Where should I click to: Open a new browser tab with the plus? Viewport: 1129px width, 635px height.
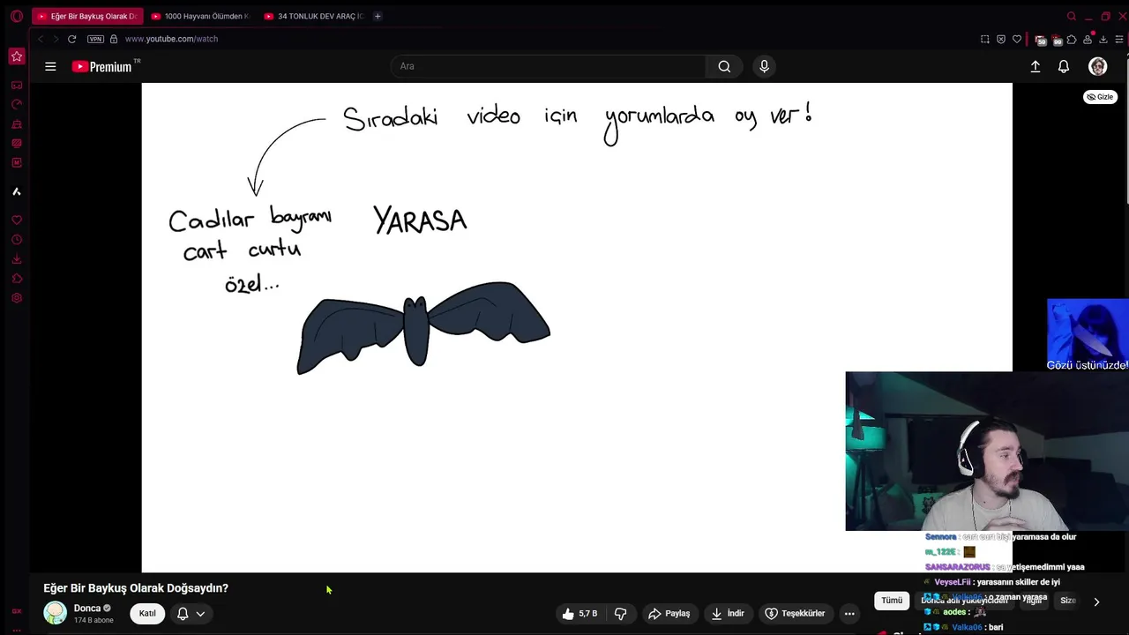(x=378, y=16)
